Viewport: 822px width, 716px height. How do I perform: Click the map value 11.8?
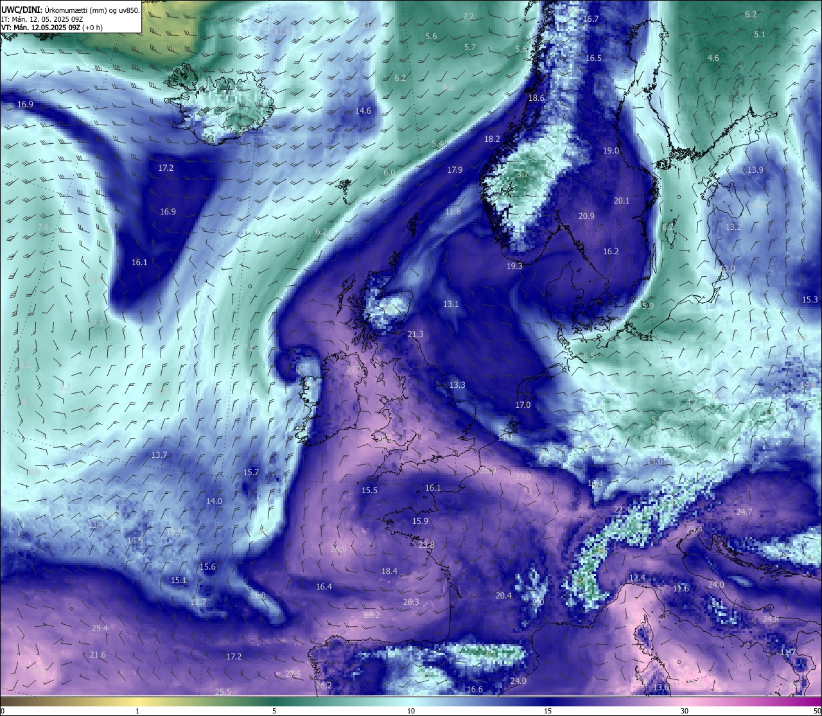click(453, 211)
